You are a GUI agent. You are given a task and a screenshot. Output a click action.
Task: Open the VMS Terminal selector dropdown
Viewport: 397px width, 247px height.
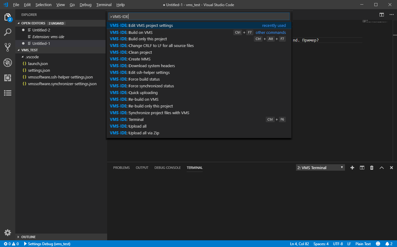point(320,168)
